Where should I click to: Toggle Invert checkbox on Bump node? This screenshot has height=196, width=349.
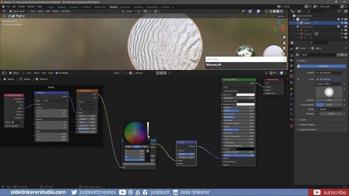point(179,150)
